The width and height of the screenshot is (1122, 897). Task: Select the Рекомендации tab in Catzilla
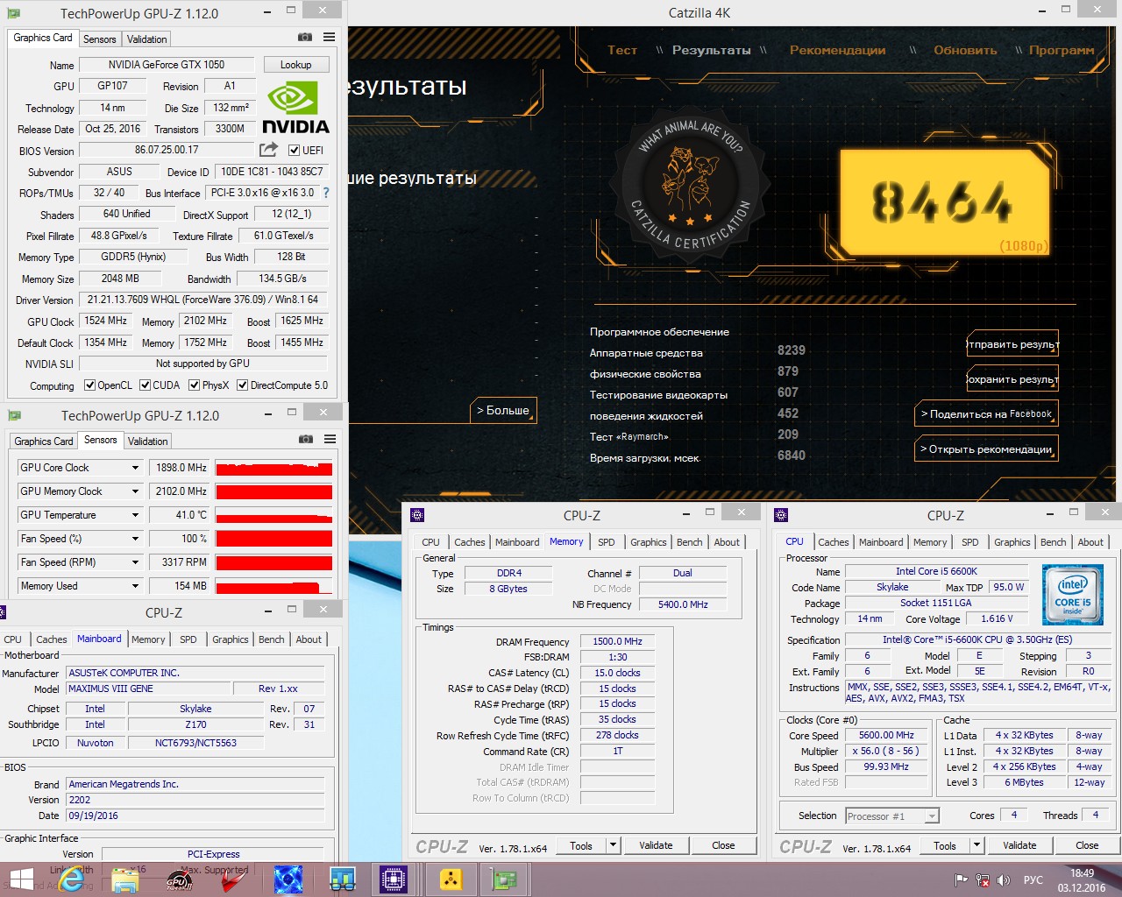(x=837, y=50)
